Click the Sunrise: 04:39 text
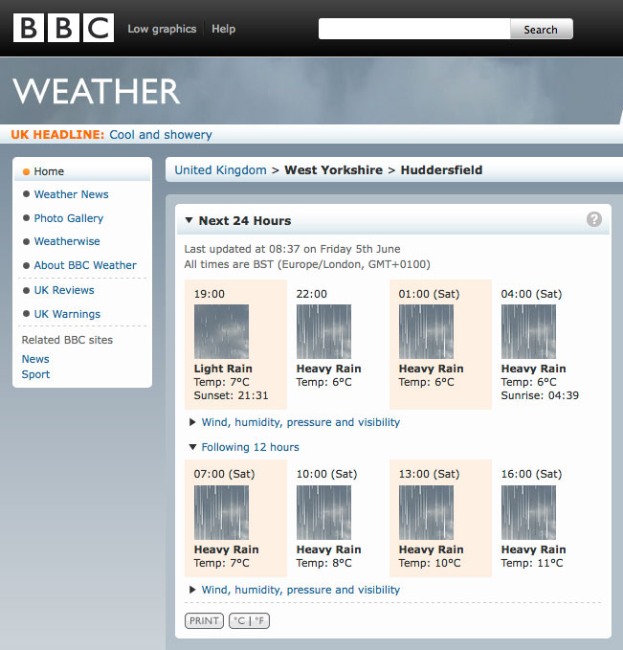The image size is (623, 650). coord(540,395)
